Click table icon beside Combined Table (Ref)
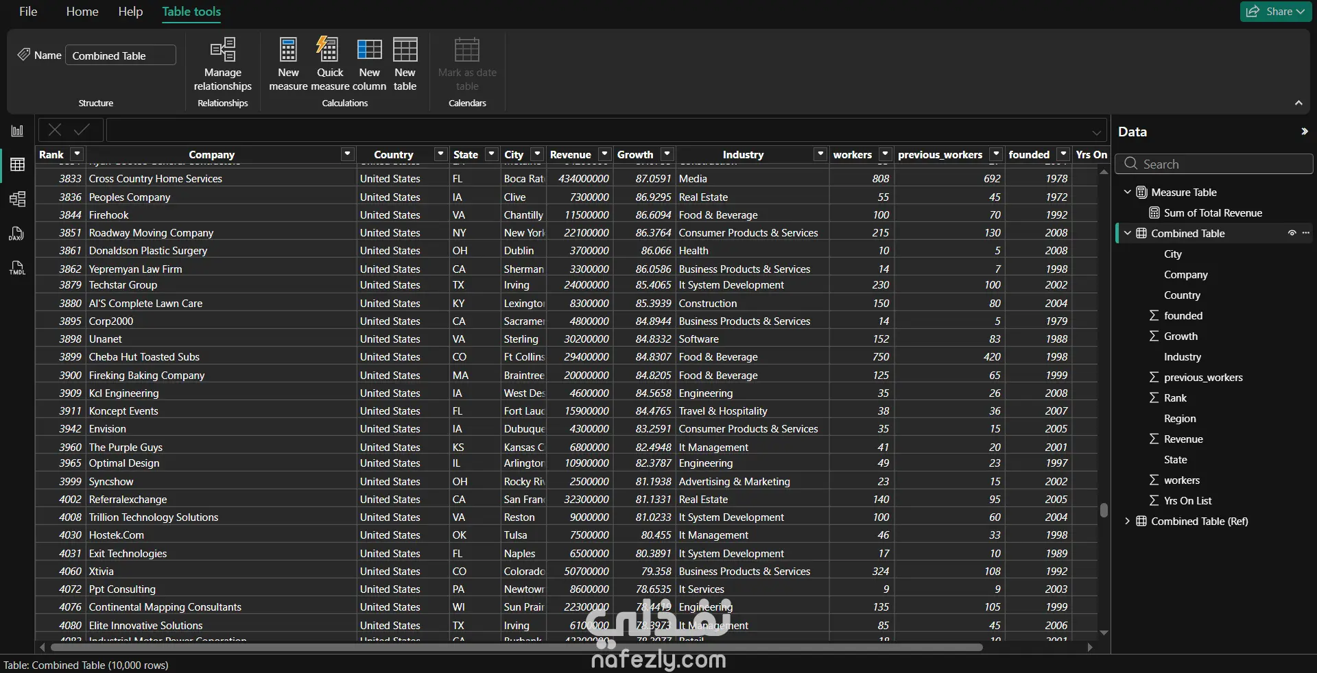 (1141, 521)
